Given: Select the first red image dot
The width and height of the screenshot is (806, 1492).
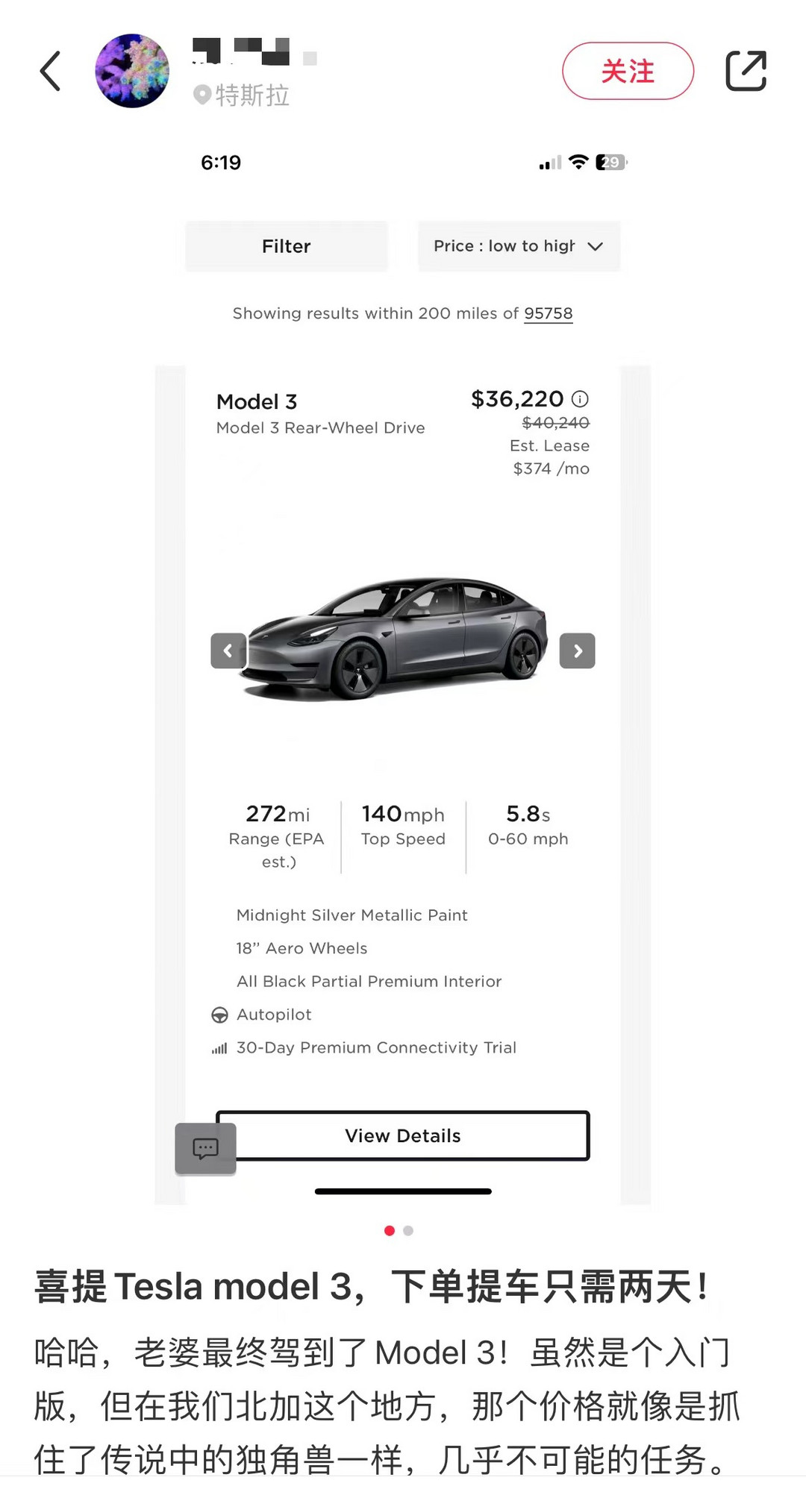Looking at the screenshot, I should click(x=389, y=1231).
